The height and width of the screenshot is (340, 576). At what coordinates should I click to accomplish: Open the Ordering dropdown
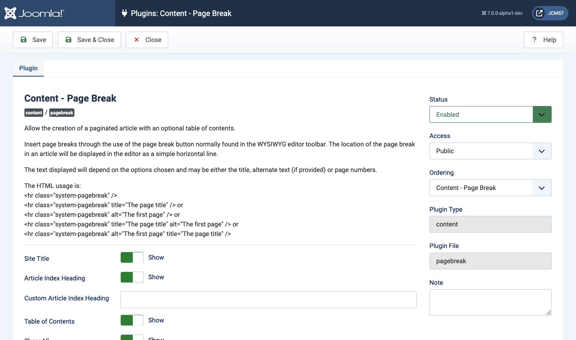tap(490, 188)
